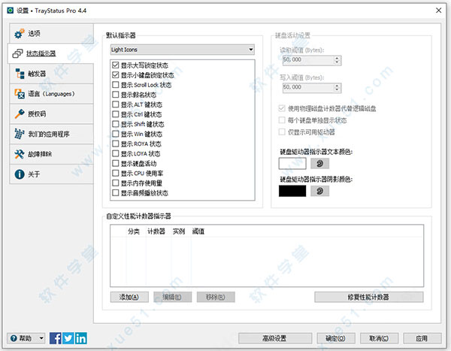Expand the 帮助 dropdown arrow
The width and height of the screenshot is (451, 351).
pos(41,338)
